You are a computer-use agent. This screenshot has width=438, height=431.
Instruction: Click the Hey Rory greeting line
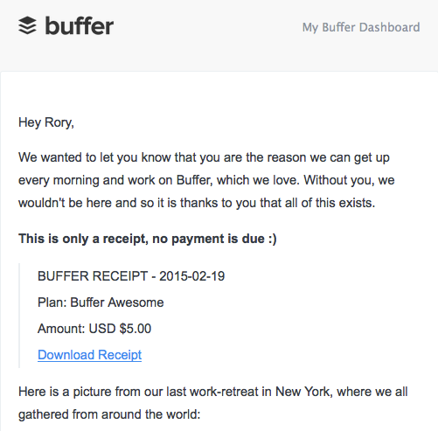pyautogui.click(x=46, y=122)
